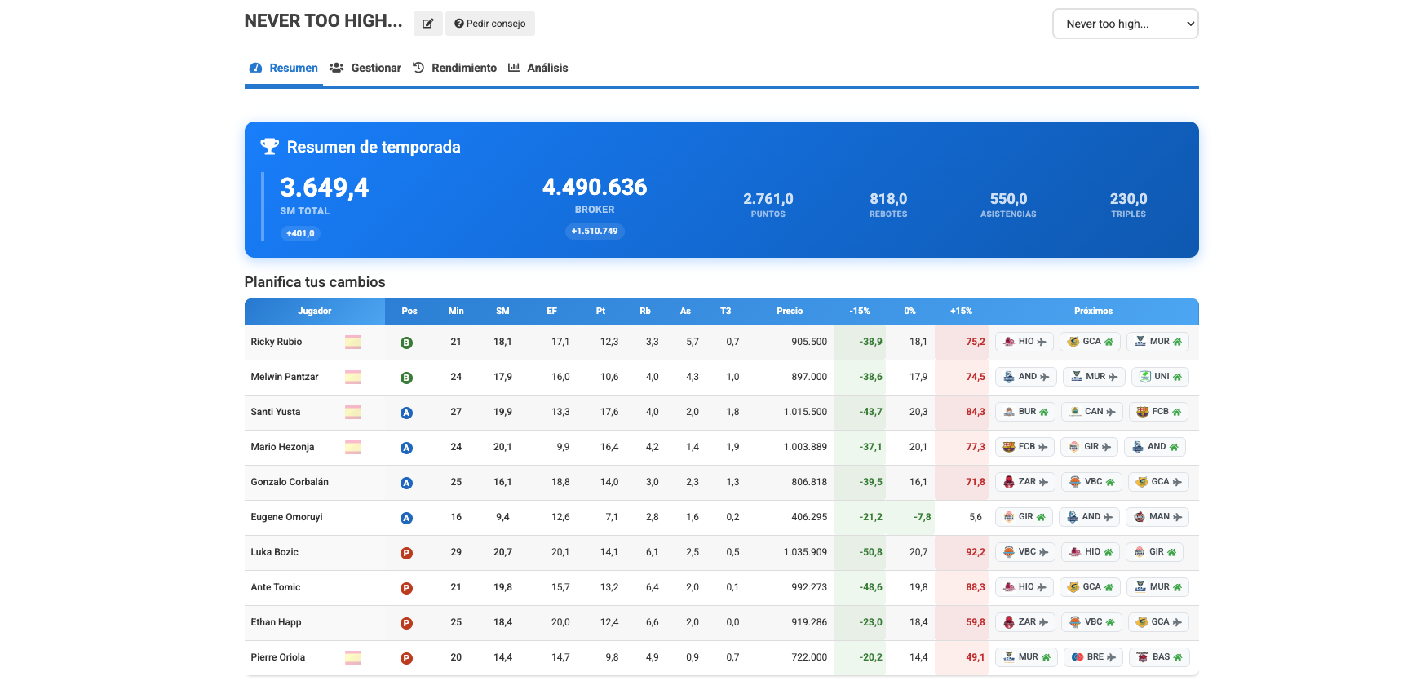Viewport: 1425px width, 694px height.
Task: Click the BAS fixture badge for Pierre Oriola
Action: pyautogui.click(x=1158, y=657)
